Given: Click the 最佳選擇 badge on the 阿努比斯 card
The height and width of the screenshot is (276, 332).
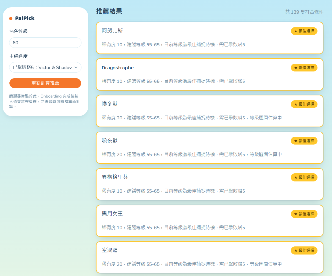Looking at the screenshot, I should point(304,31).
